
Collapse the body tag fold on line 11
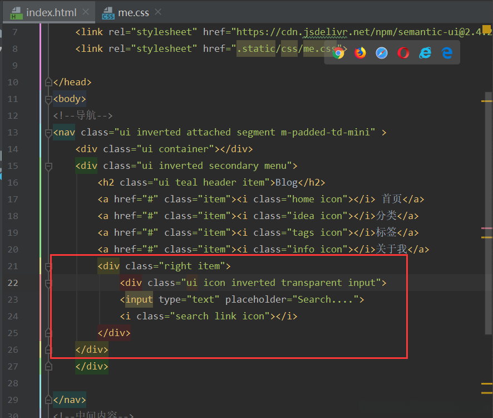tap(49, 99)
